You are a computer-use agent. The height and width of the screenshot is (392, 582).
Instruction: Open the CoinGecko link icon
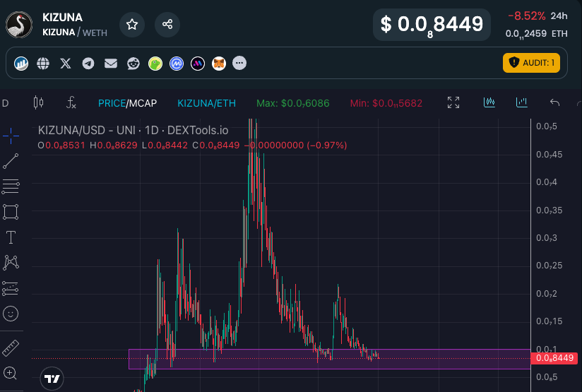(x=155, y=64)
